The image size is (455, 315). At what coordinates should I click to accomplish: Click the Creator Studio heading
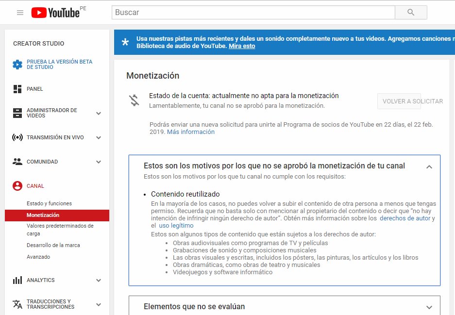(x=38, y=44)
